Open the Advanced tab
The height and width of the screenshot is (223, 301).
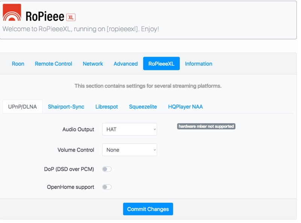pyautogui.click(x=126, y=64)
